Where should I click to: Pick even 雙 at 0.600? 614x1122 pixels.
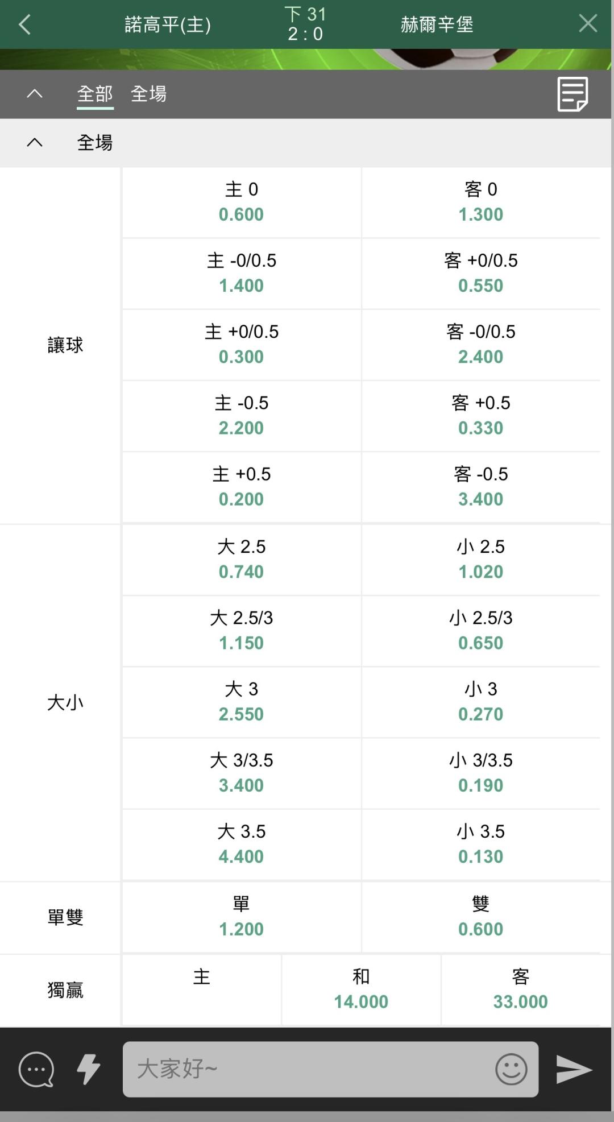point(481,917)
